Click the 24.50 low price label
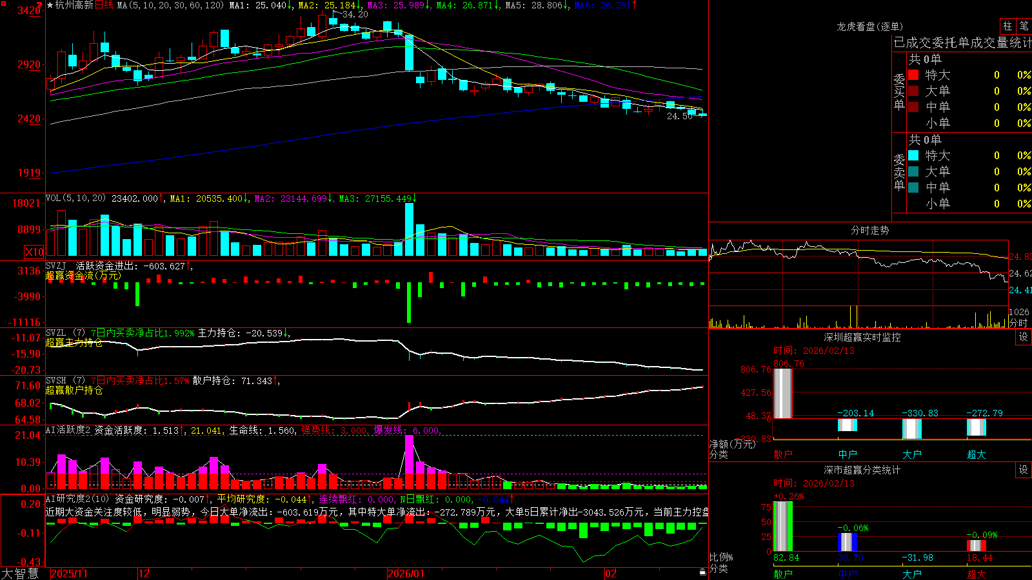Image resolution: width=1032 pixels, height=580 pixels. (x=680, y=116)
